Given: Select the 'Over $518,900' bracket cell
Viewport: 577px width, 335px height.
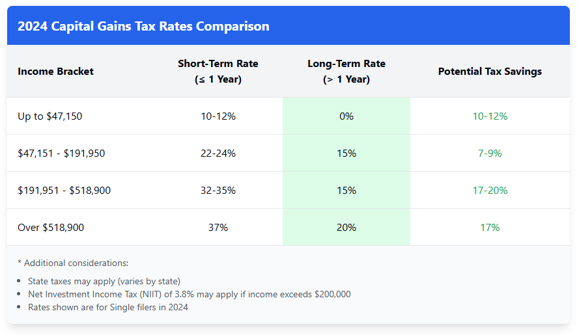Looking at the screenshot, I should pyautogui.click(x=51, y=228).
